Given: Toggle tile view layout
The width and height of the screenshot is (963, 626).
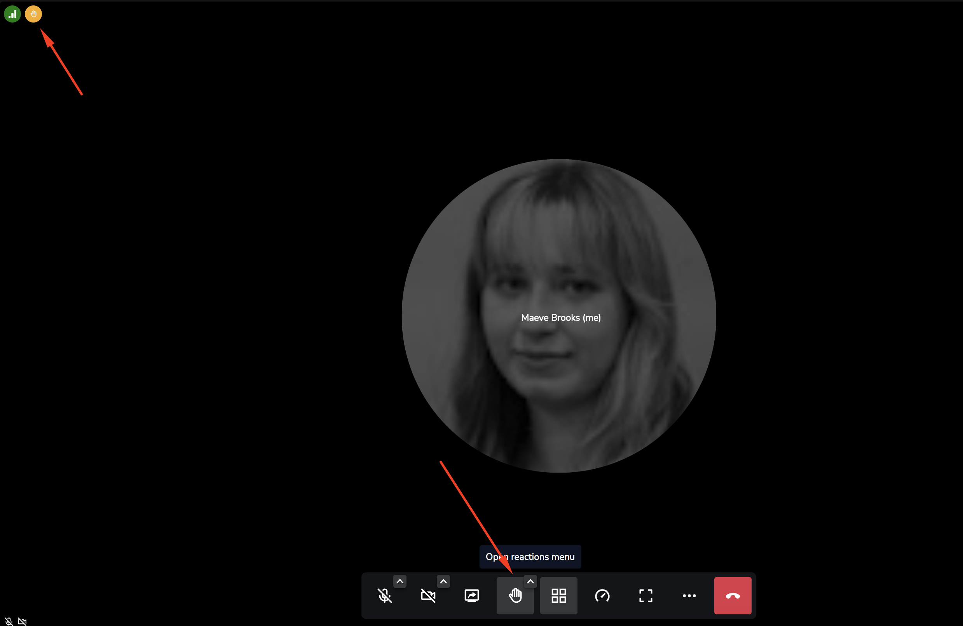Looking at the screenshot, I should 559,595.
